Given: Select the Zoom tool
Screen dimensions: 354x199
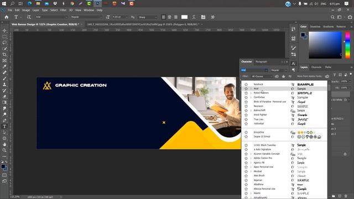Looking at the screenshot, I should [4, 150].
